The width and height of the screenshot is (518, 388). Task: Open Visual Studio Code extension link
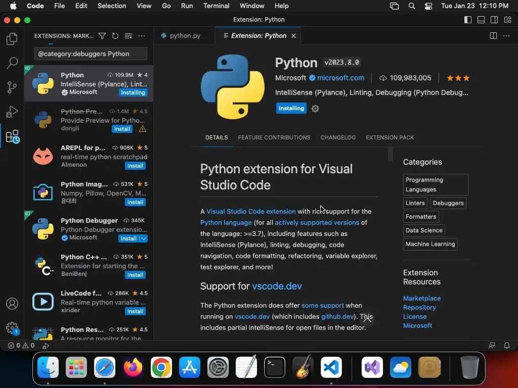point(251,212)
